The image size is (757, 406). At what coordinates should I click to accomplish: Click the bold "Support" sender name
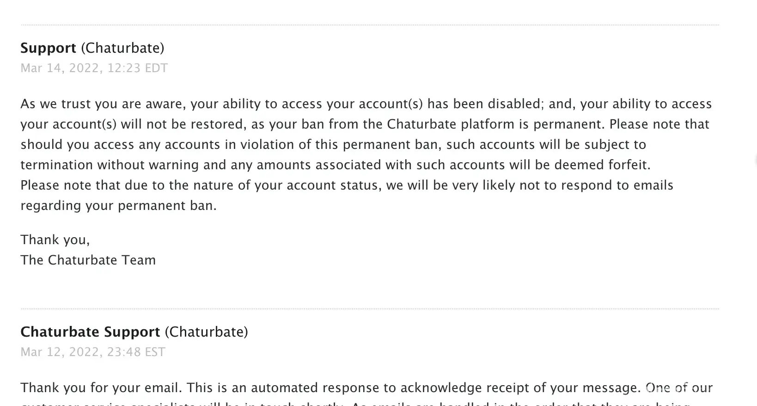[48, 48]
